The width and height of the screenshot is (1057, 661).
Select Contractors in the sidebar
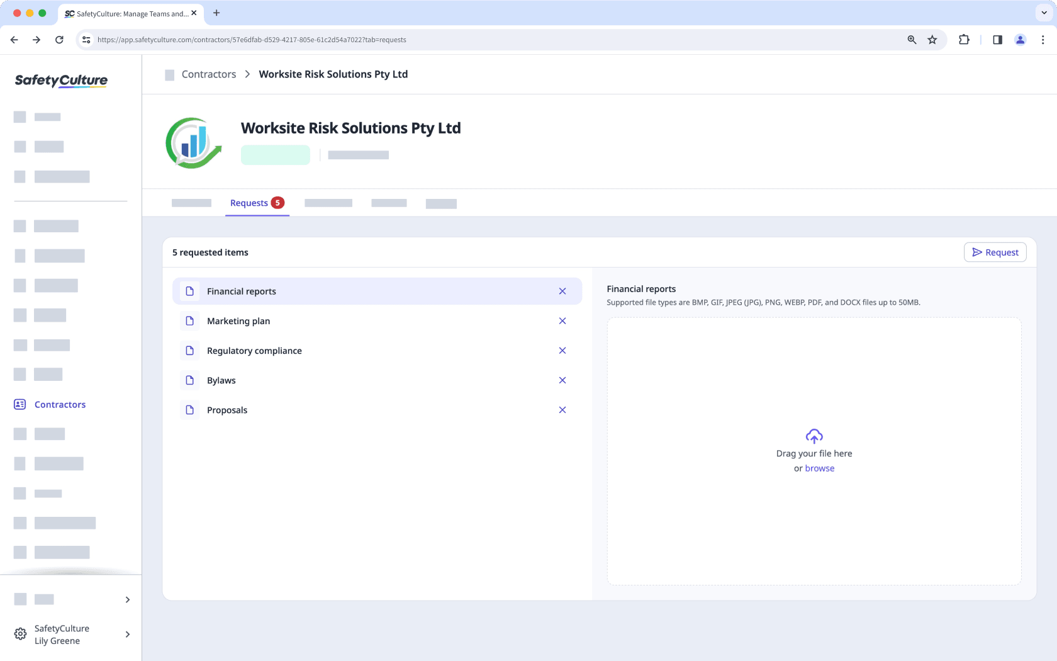(x=60, y=404)
